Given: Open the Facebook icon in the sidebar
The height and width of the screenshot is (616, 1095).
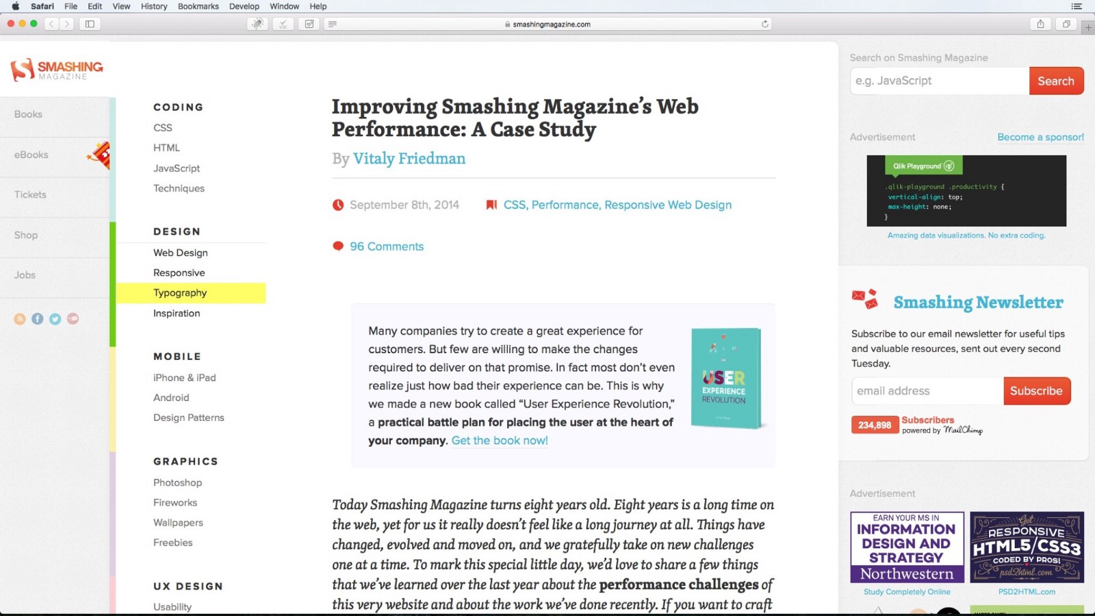Looking at the screenshot, I should (x=38, y=319).
